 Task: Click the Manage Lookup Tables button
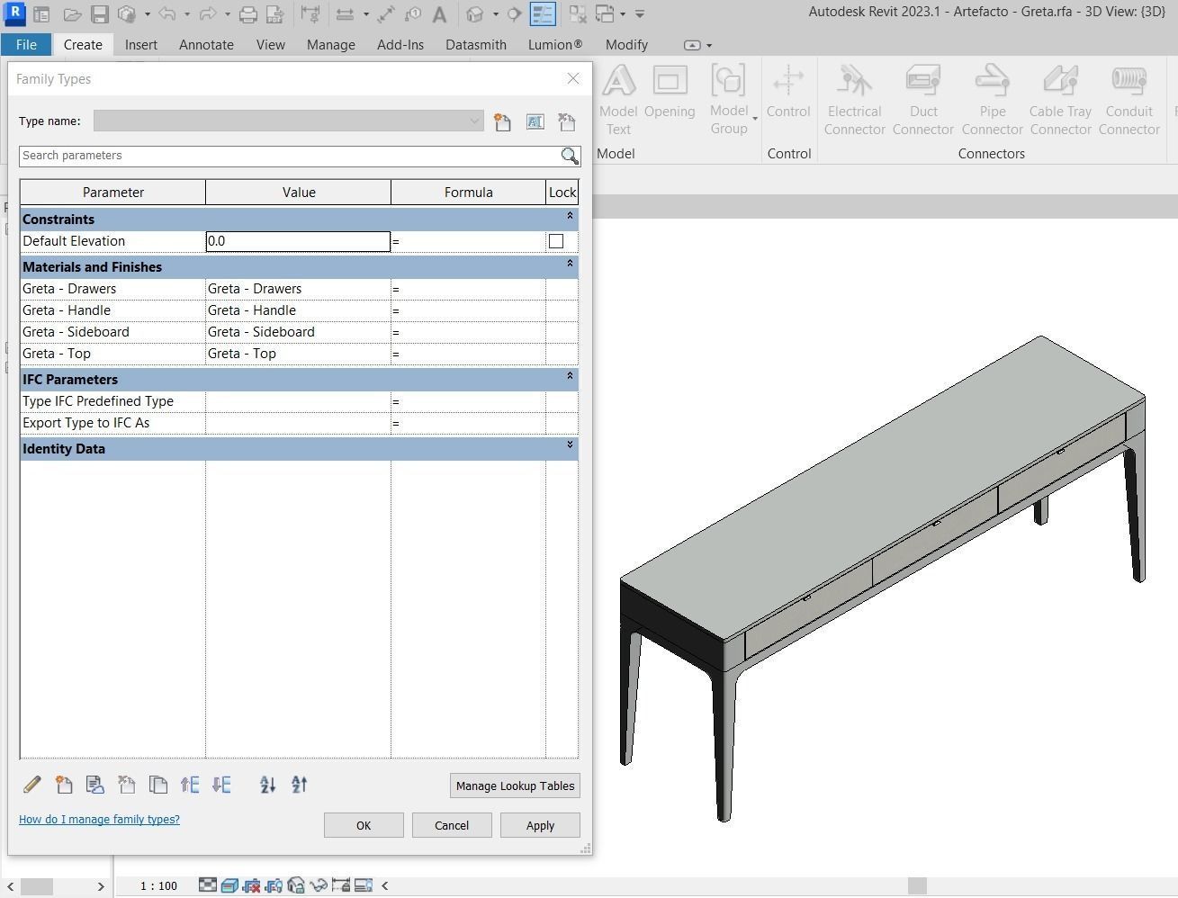click(515, 786)
